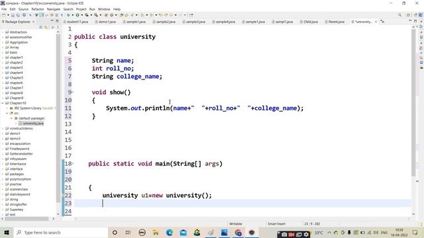Click the Eclipse icon in taskbar
The image size is (424, 238).
[x=252, y=232]
